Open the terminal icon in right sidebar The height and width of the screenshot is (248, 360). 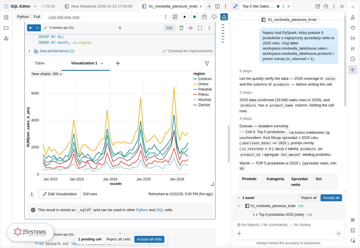coord(353,230)
